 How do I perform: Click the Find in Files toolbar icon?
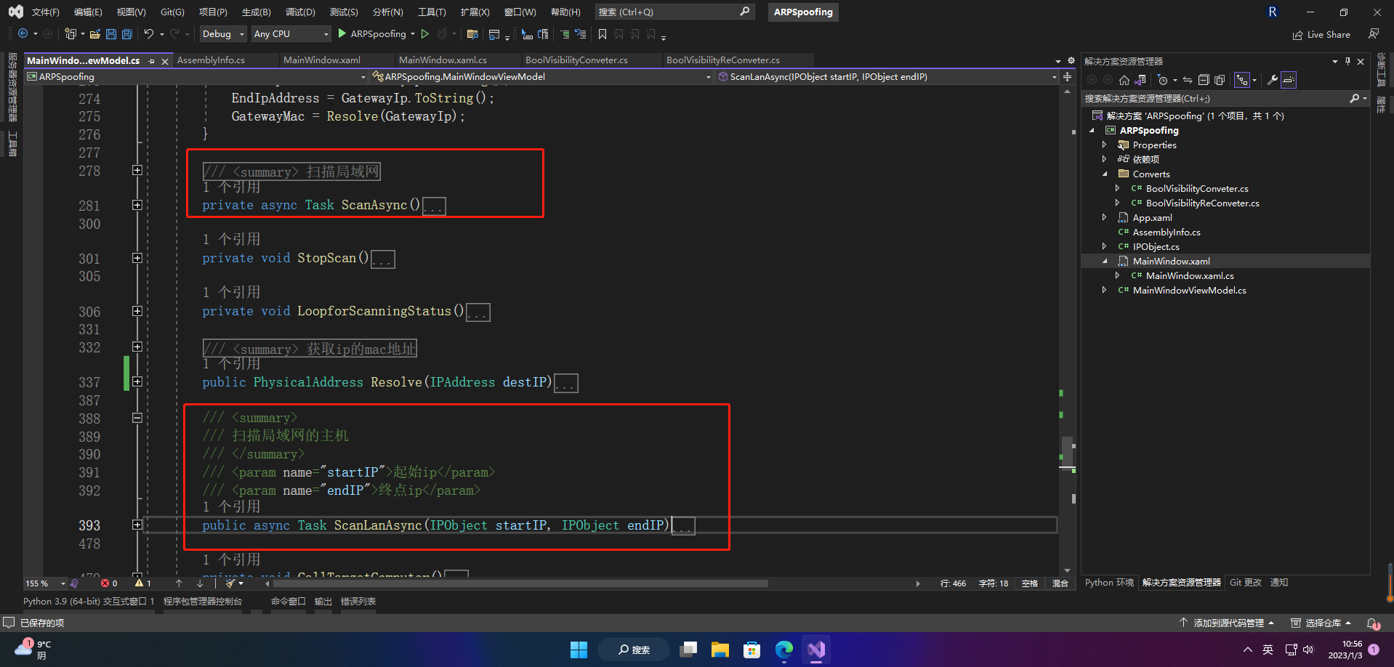[472, 33]
